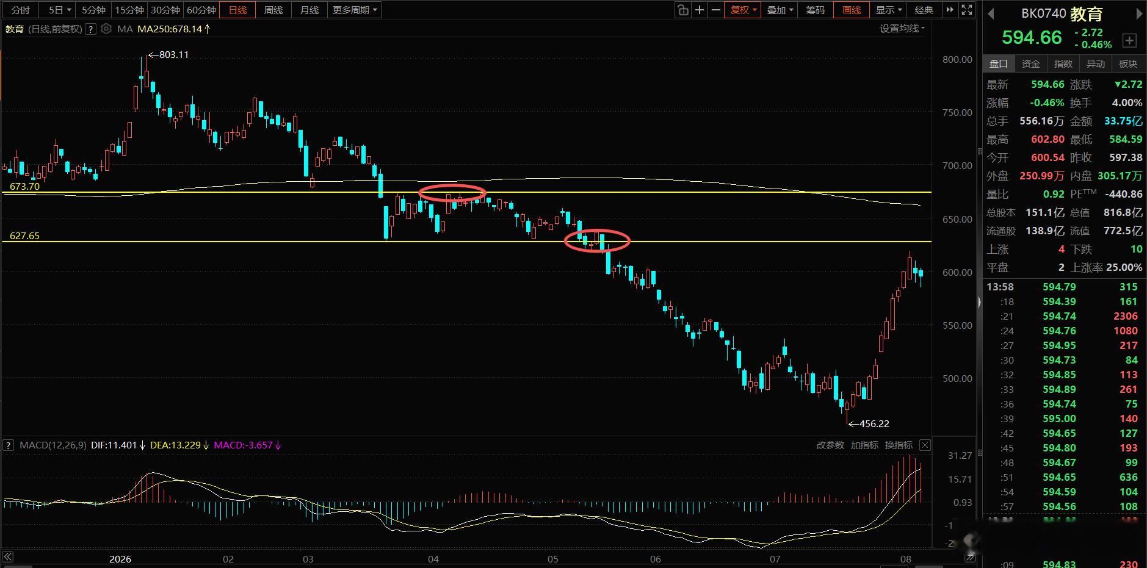The height and width of the screenshot is (568, 1147).
Task: Click the unlock padlock icon in chart toolbar
Action: [x=682, y=10]
